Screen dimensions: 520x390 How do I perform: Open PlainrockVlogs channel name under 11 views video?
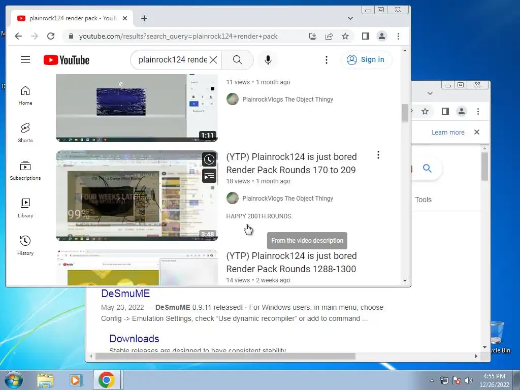click(x=287, y=99)
